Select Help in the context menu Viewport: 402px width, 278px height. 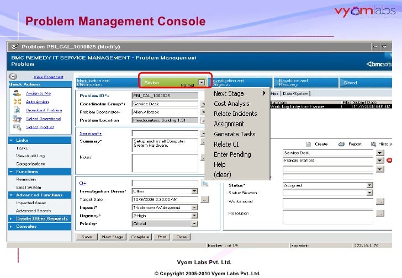(237, 164)
